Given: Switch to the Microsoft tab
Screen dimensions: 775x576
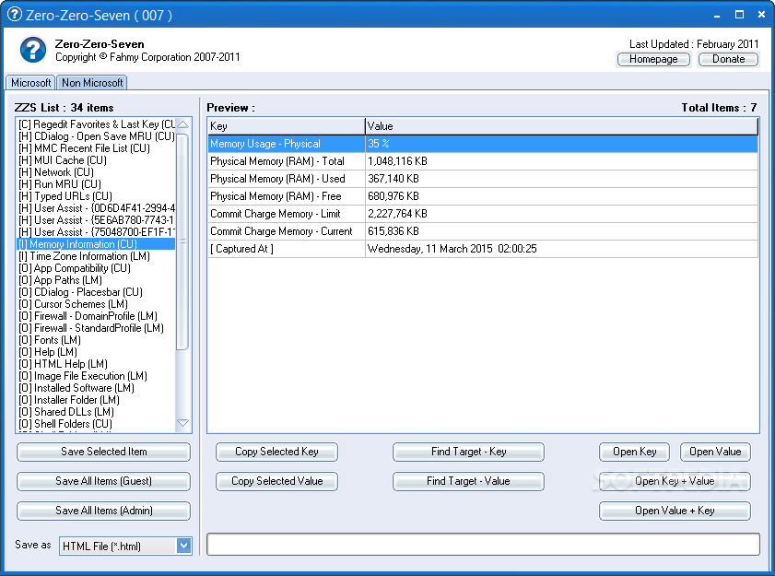Looking at the screenshot, I should (30, 83).
